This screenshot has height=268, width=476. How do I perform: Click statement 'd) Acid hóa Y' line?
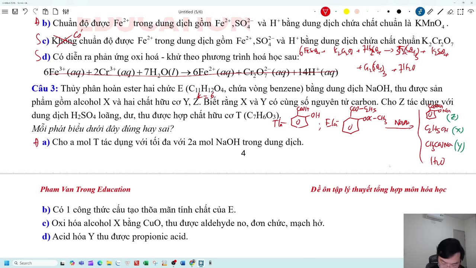115,236
